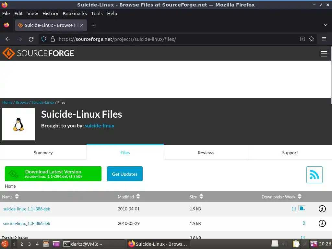Screen dimensions: 332x249
Task: Sort files by Size
Action: point(196,197)
